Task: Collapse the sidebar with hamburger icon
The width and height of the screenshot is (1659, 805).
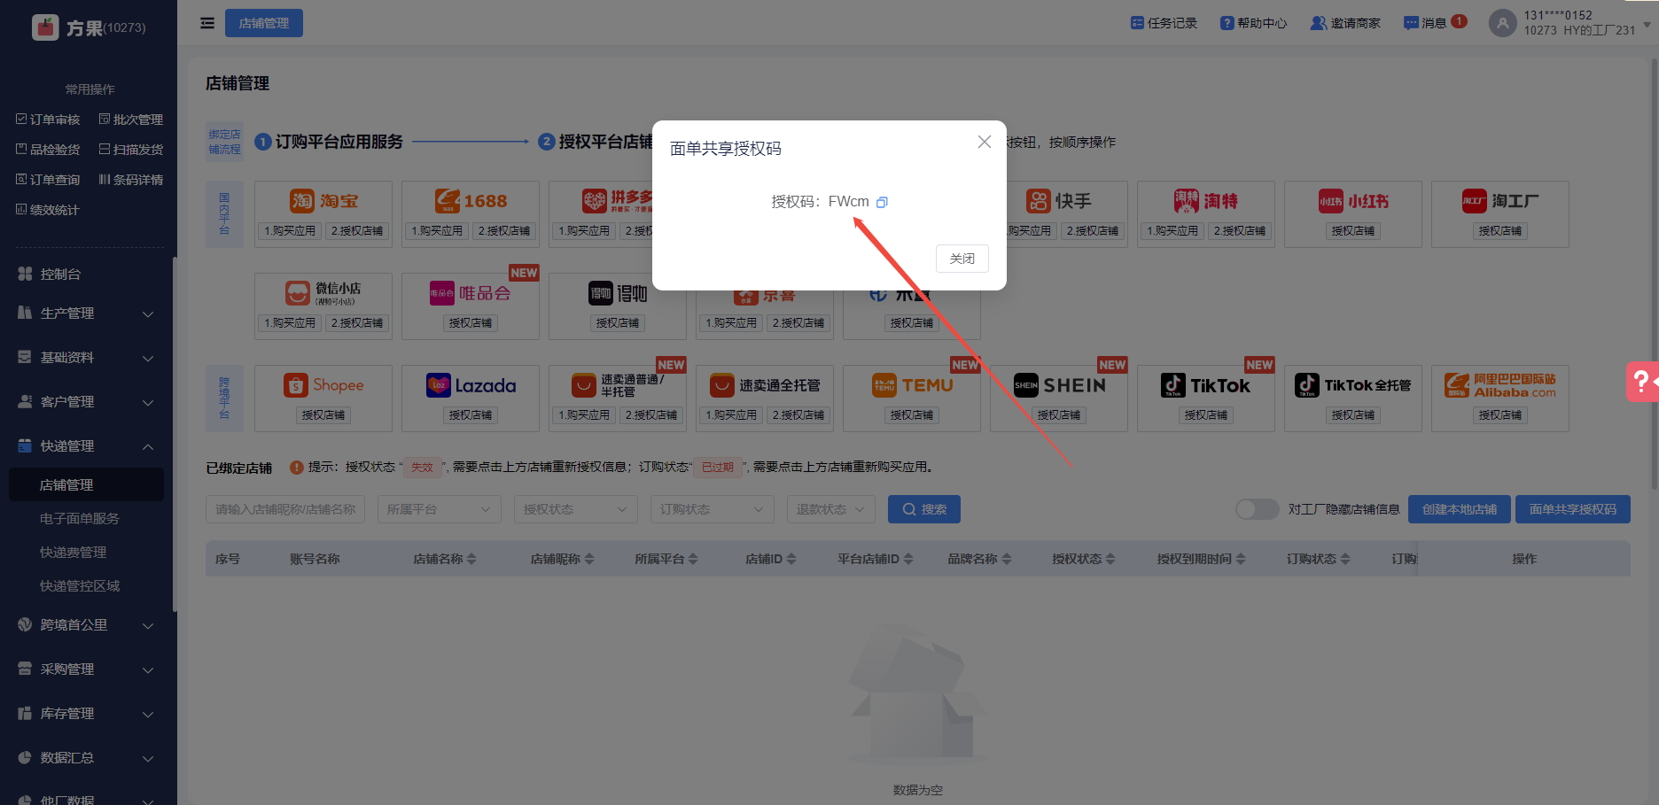Action: click(x=207, y=23)
